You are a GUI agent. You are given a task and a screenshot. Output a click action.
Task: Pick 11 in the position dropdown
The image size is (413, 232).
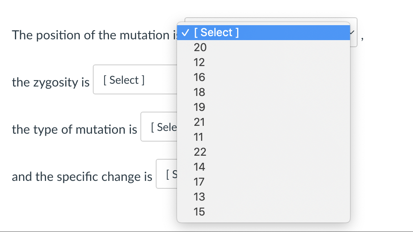[199, 137]
